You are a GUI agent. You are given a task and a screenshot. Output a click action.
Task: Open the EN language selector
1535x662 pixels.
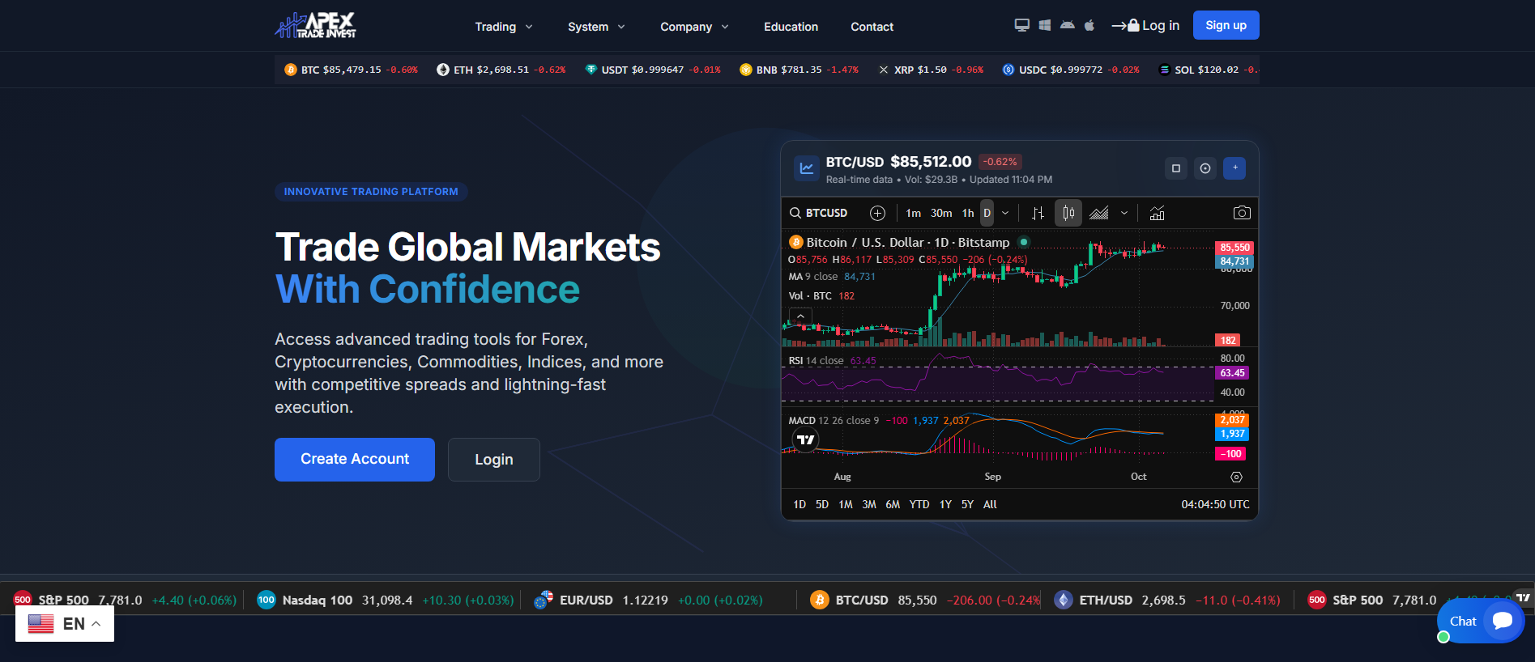click(x=65, y=623)
